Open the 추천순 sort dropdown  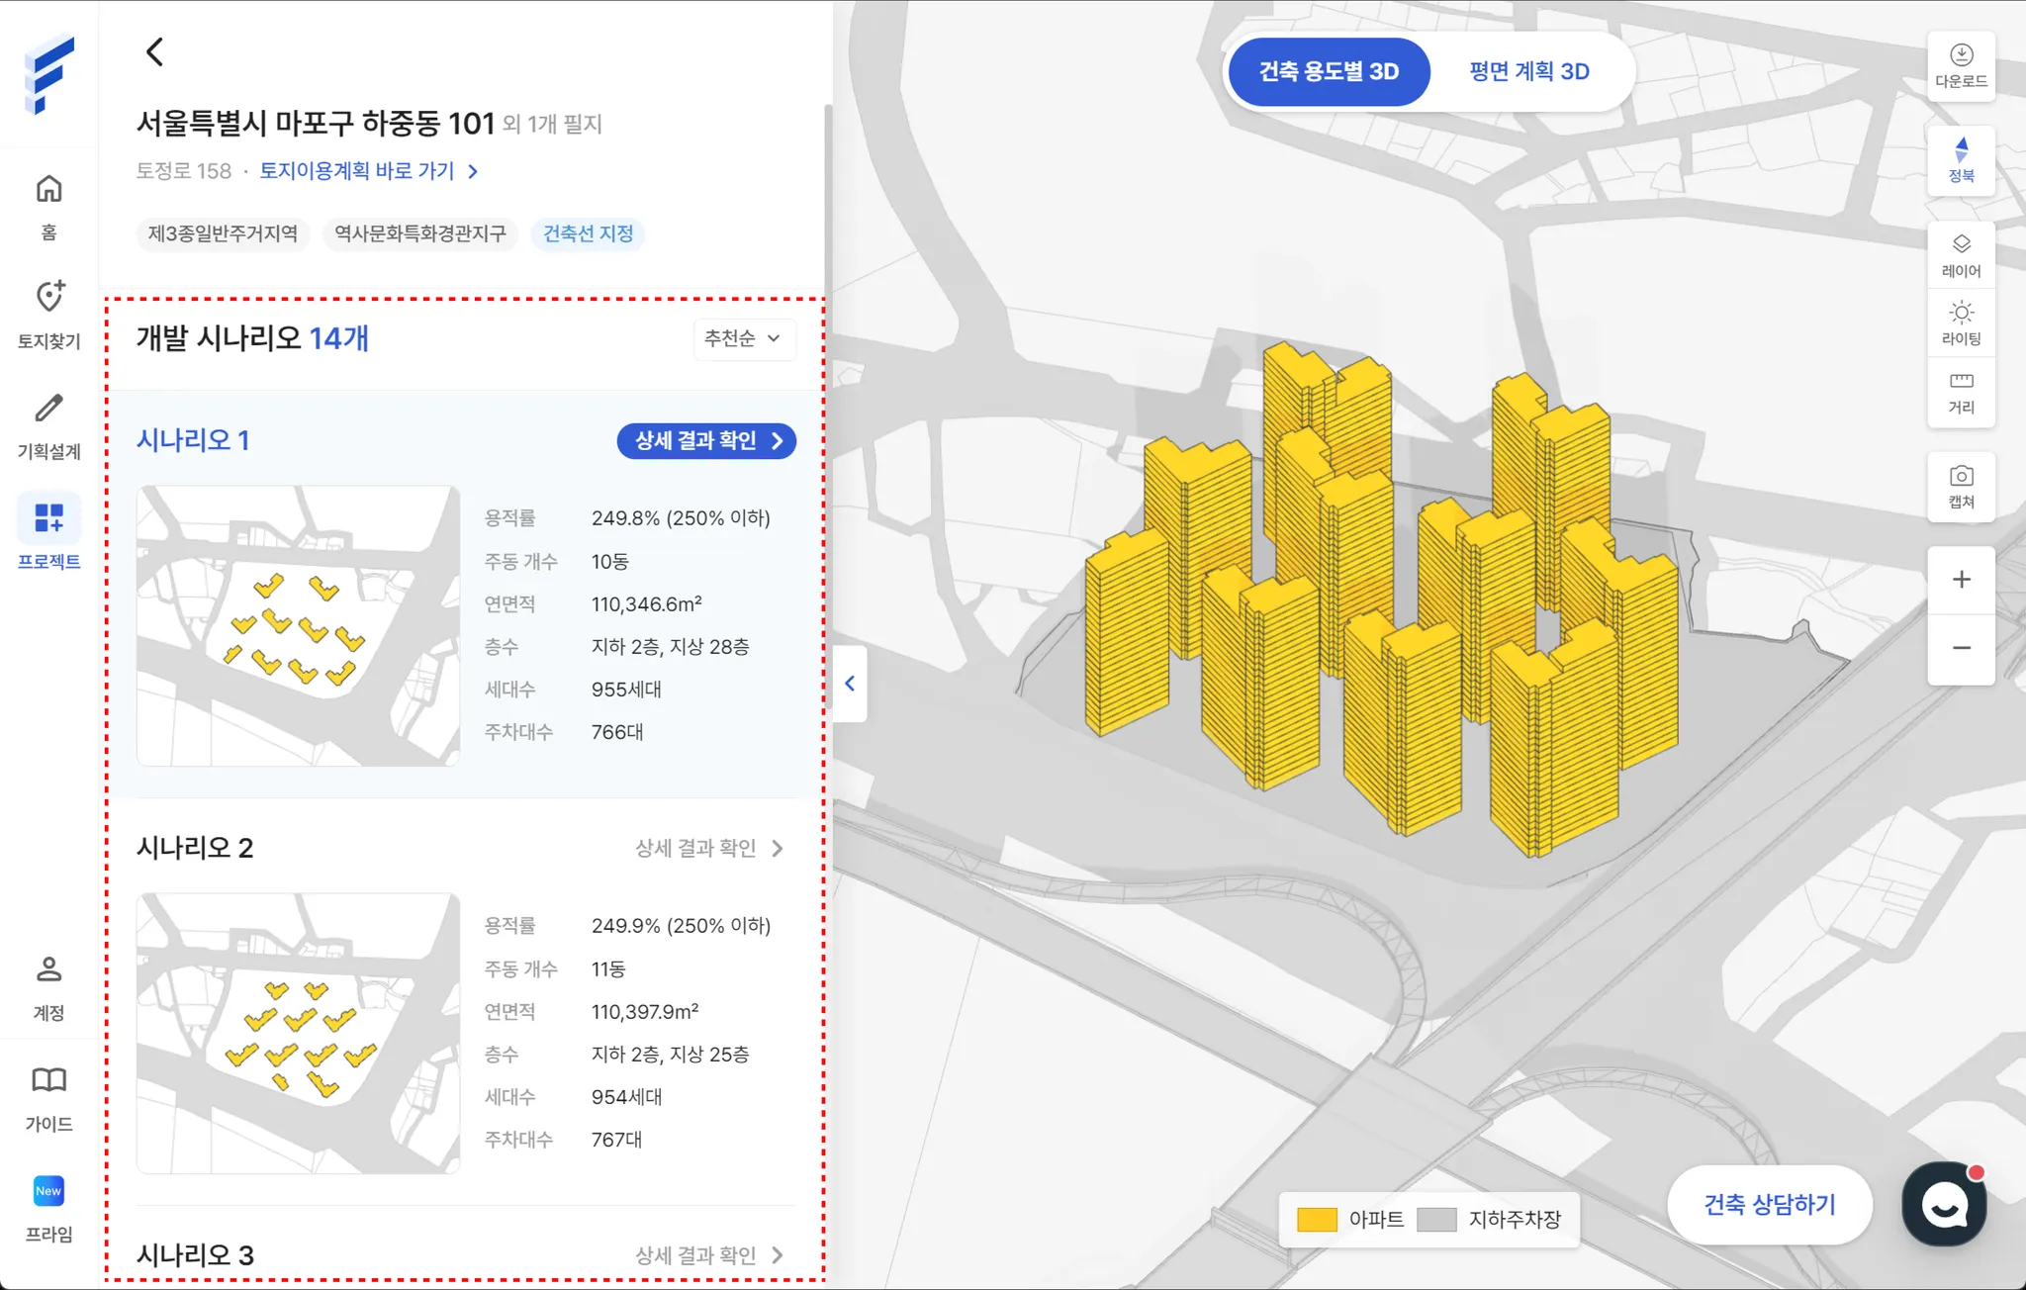(x=743, y=338)
